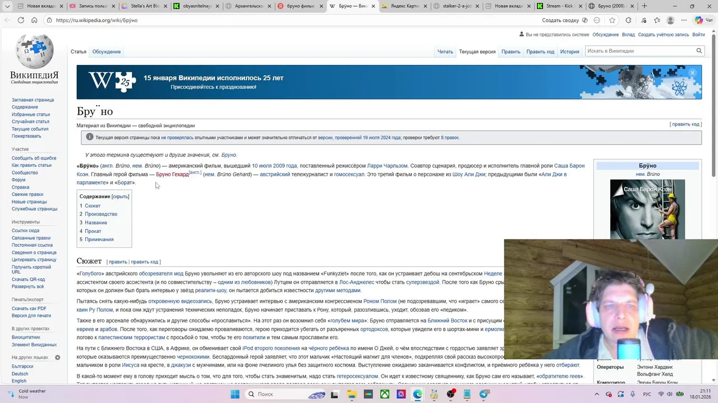
Task: Open the Цитировать страницу sidebar link
Action: click(x=34, y=260)
